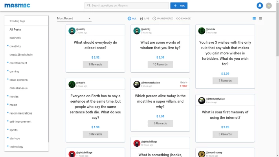Switch to list view layout

(260, 18)
